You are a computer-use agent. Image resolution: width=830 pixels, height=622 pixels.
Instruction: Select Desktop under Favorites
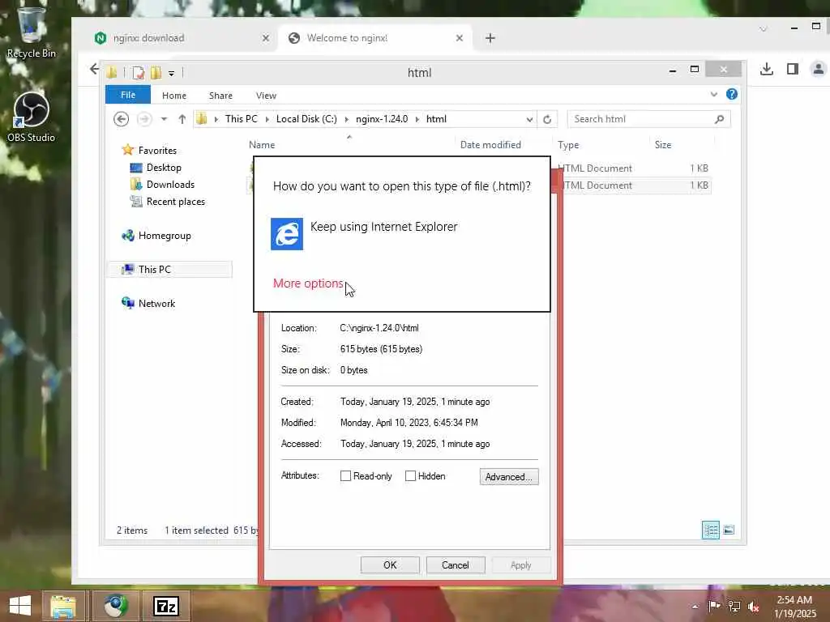coord(164,168)
